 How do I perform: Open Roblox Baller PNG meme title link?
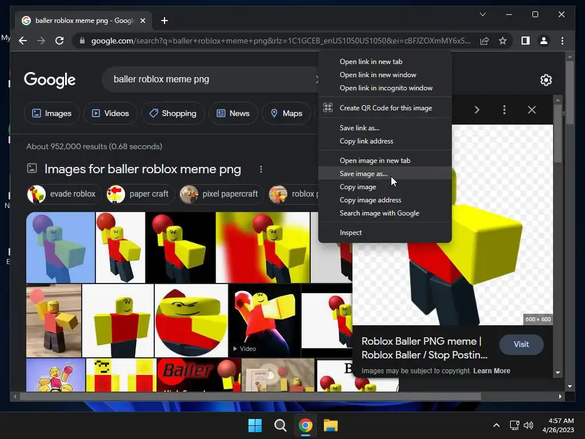coord(424,348)
